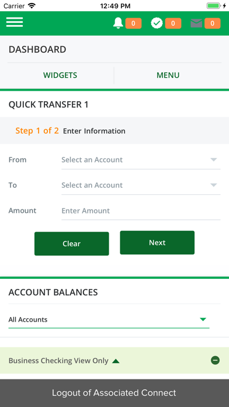The width and height of the screenshot is (229, 407).
Task: Expand the All Accounts filter dropdown
Action: (x=109, y=319)
